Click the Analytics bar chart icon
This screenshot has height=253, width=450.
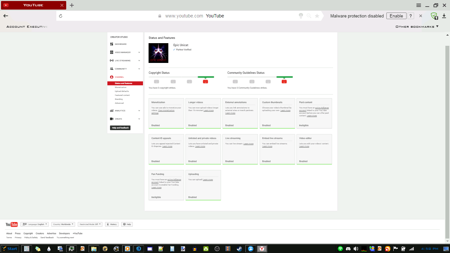click(112, 111)
